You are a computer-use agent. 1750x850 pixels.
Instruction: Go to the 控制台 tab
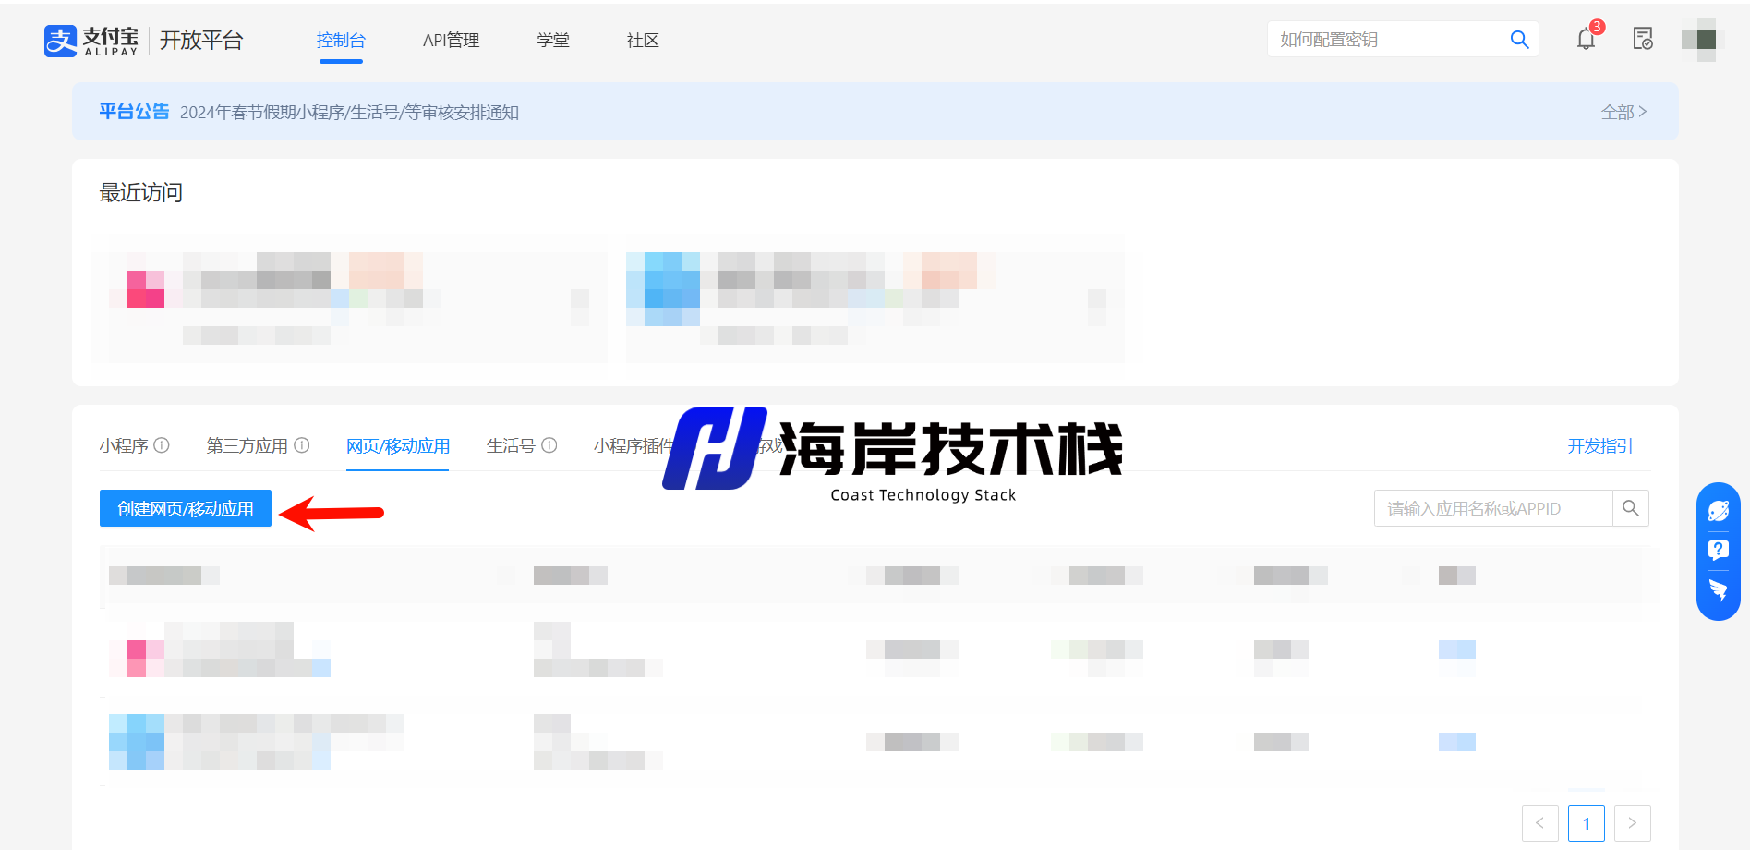point(341,41)
